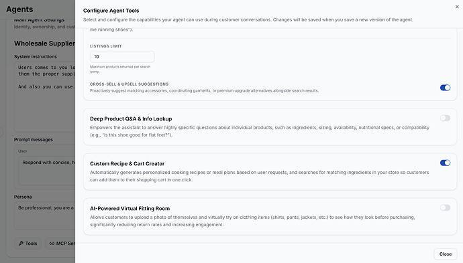The height and width of the screenshot is (263, 463).
Task: Click System instructions text area in Agents page
Action: [44, 96]
